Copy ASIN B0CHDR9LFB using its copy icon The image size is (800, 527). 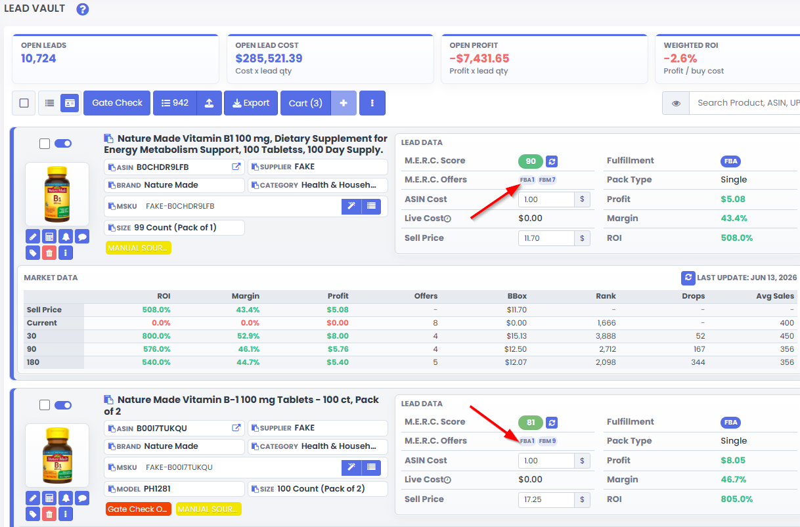point(112,167)
